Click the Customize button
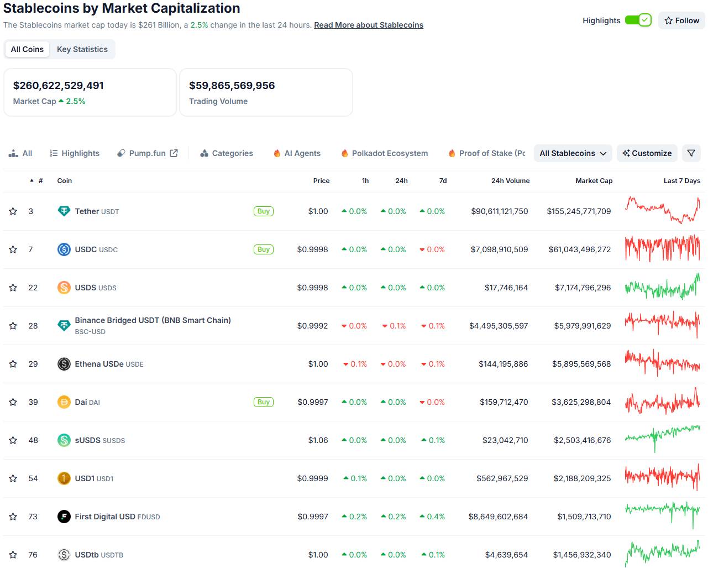The image size is (708, 568). 647,153
